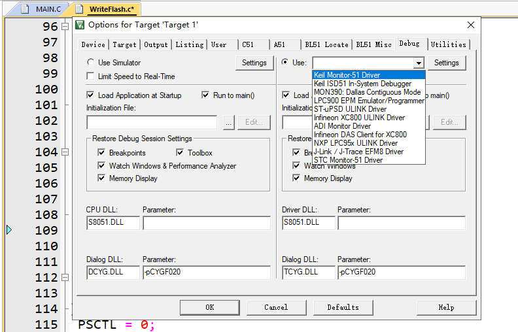Toggle driver-side Breakpoints checkbox
This screenshot has height=332, width=518.
[296, 152]
